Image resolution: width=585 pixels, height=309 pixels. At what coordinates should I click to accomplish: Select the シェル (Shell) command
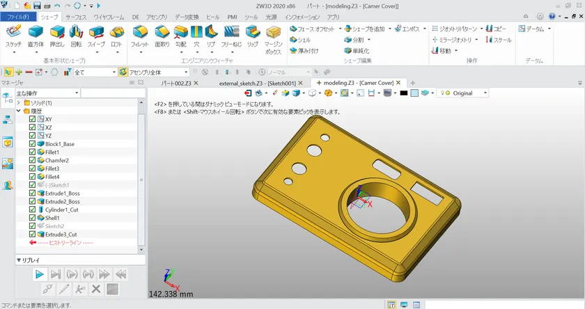pos(300,40)
